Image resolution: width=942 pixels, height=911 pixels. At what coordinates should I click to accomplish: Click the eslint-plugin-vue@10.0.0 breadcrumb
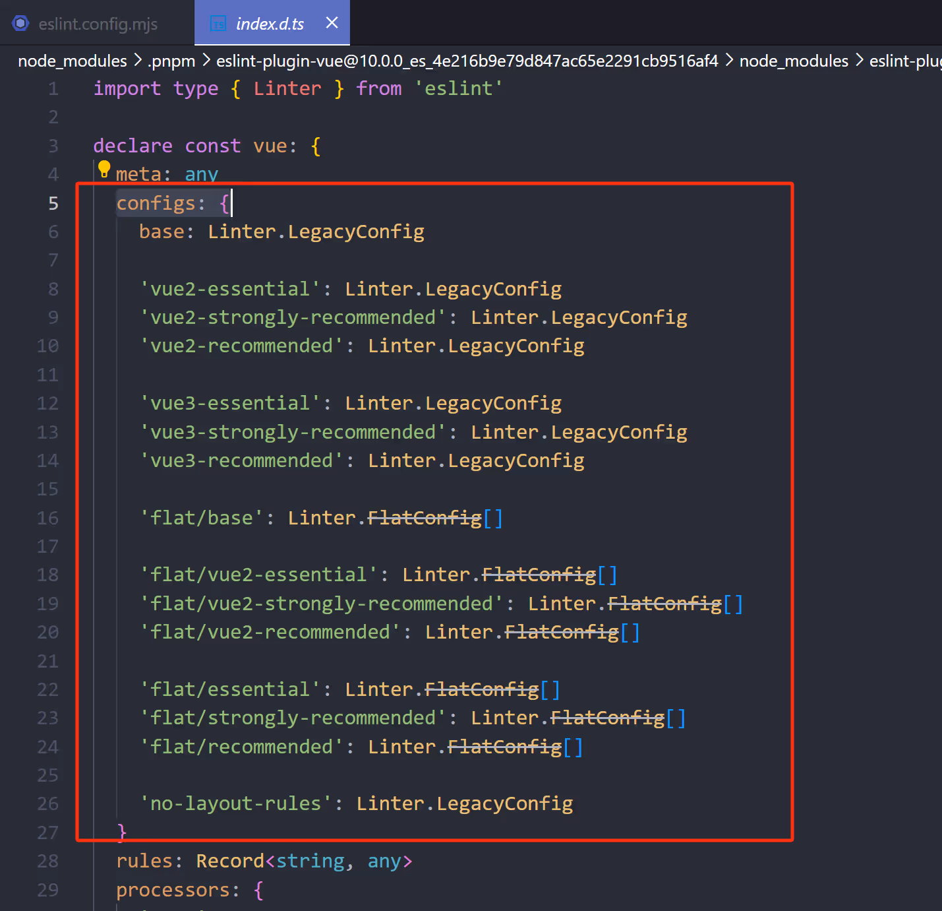tap(467, 61)
